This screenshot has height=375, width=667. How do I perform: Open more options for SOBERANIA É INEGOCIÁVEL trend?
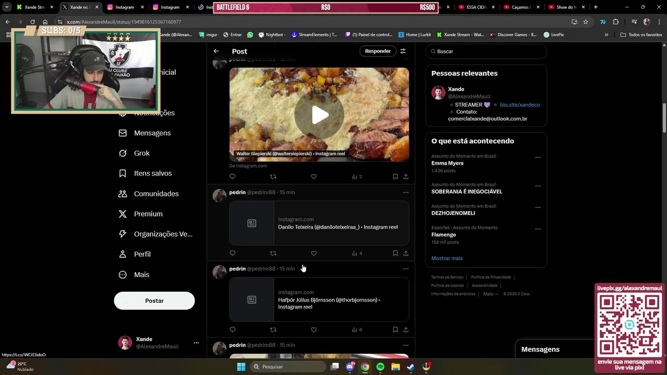[538, 186]
